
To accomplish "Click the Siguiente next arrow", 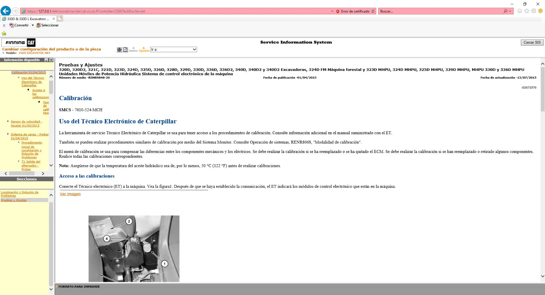I will 144,49.
